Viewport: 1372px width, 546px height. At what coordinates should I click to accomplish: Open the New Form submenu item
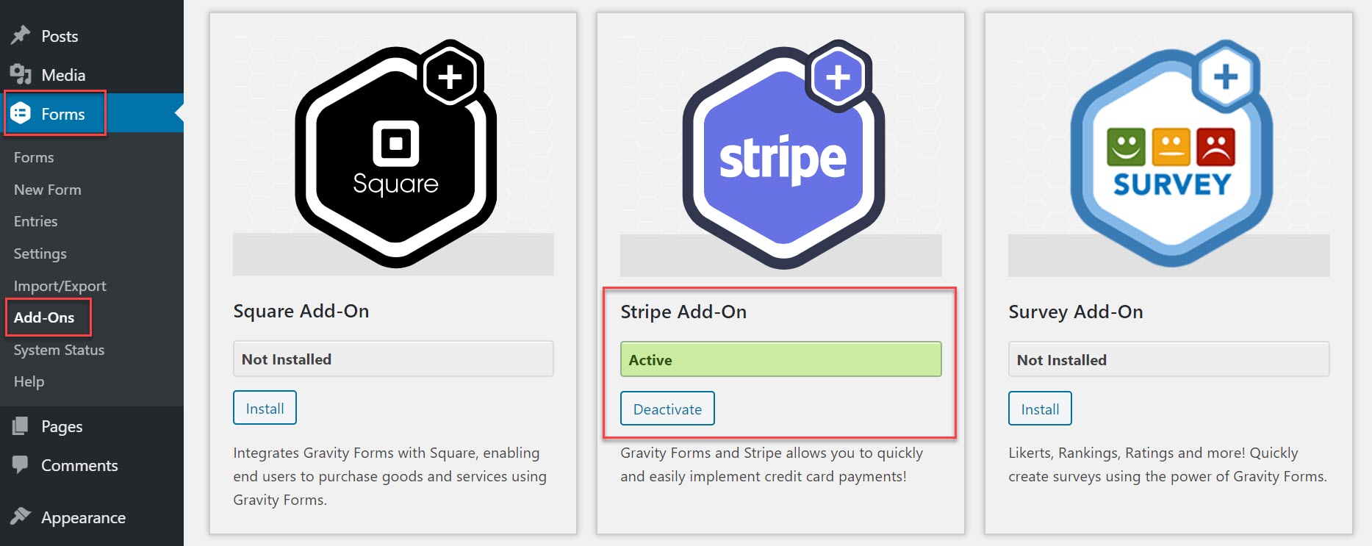tap(48, 190)
